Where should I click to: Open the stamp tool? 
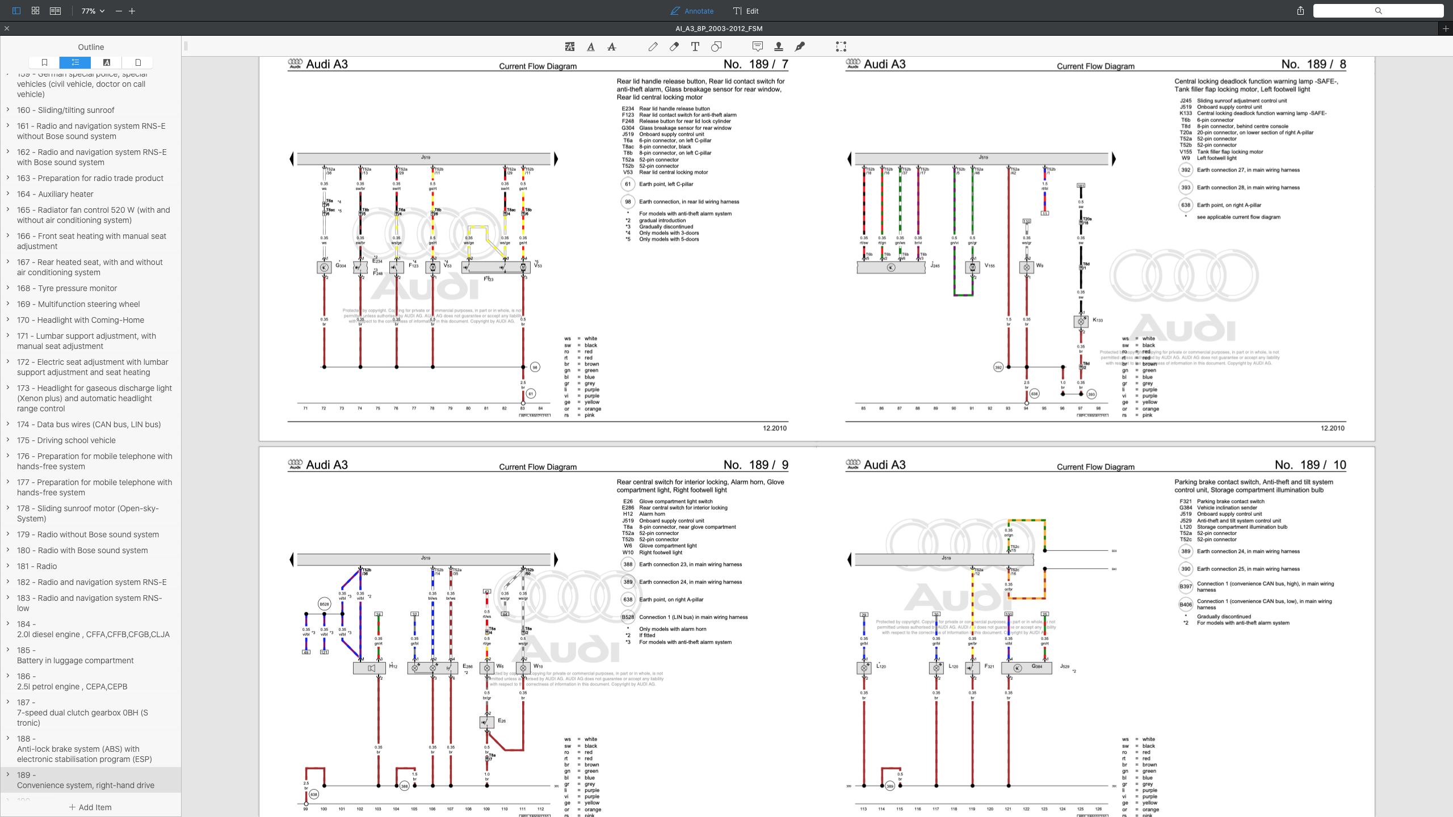pos(779,47)
